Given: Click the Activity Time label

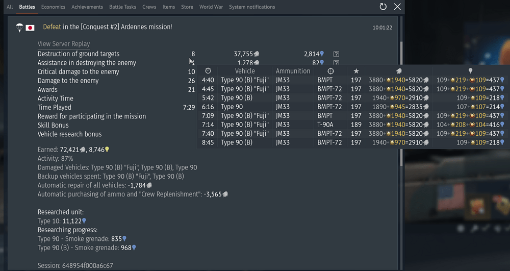Looking at the screenshot, I should pos(55,98).
